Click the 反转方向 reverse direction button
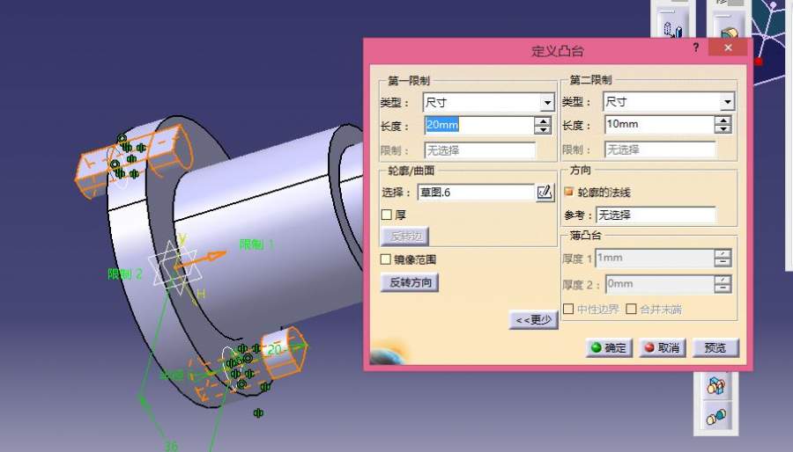The height and width of the screenshot is (452, 793). 410,282
